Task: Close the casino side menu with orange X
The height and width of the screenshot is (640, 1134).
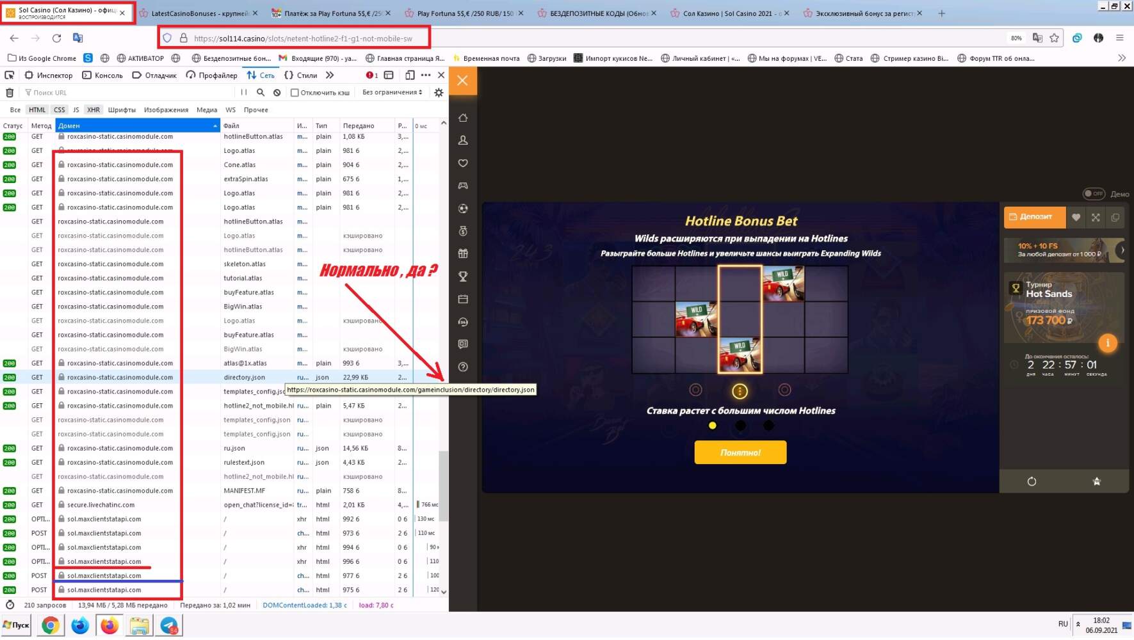Action: [x=463, y=81]
